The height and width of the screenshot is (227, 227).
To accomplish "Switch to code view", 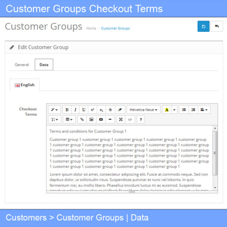I will click(x=130, y=119).
